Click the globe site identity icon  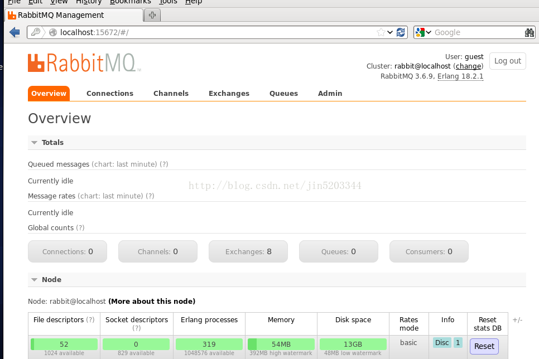(53, 32)
